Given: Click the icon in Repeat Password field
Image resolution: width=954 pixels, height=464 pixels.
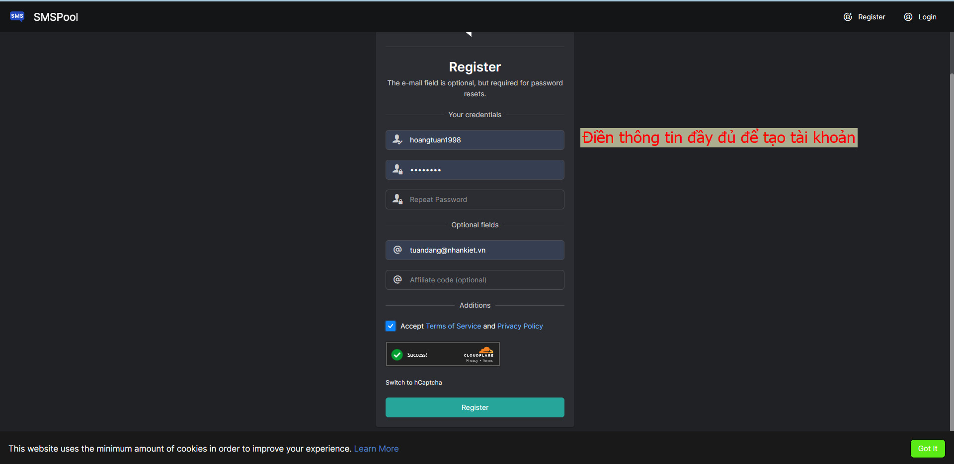Looking at the screenshot, I should pyautogui.click(x=397, y=199).
